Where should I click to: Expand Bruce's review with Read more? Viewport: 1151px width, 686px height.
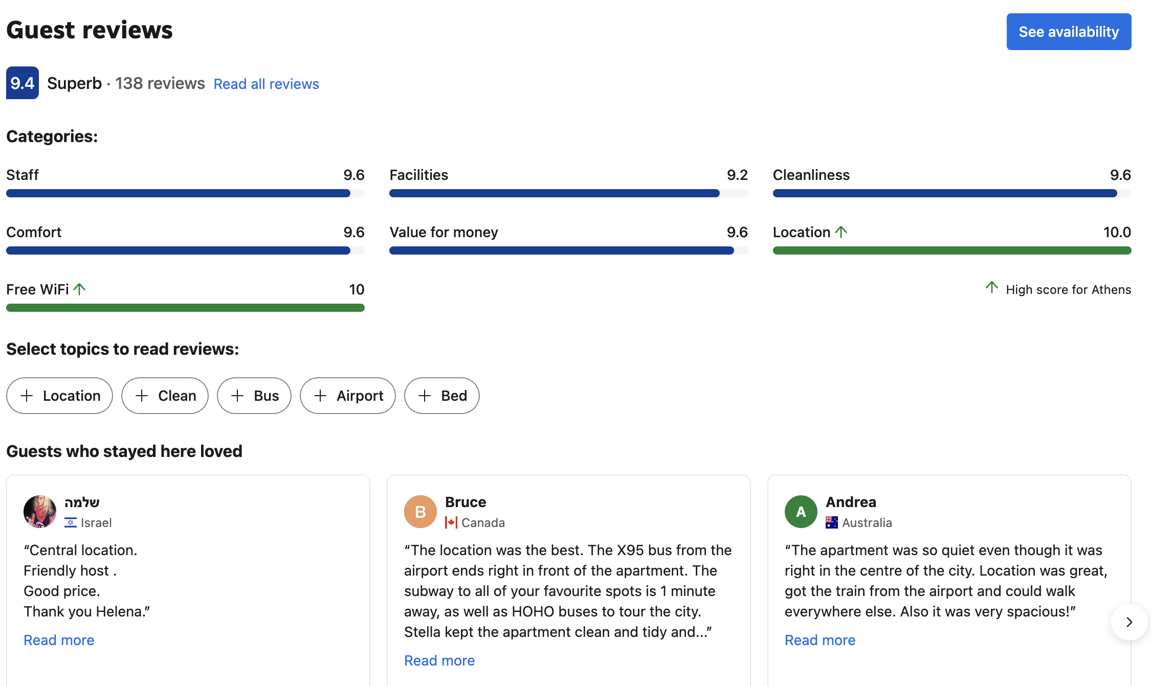click(x=439, y=660)
